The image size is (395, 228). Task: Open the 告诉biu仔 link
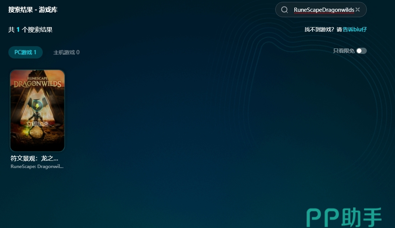(355, 29)
